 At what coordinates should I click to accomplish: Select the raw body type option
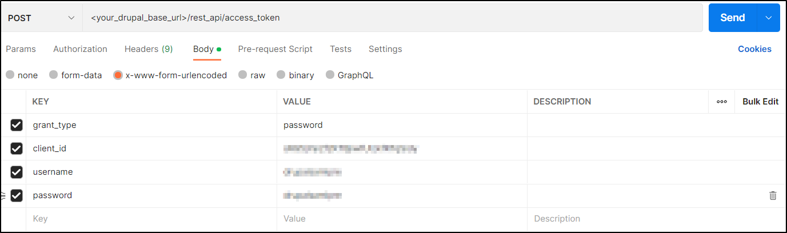tap(243, 75)
